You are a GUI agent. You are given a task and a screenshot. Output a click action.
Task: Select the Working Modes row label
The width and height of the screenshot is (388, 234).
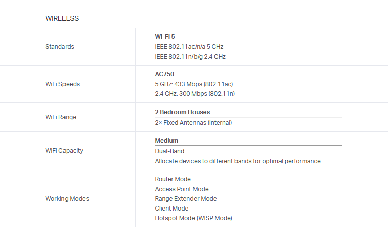point(67,199)
